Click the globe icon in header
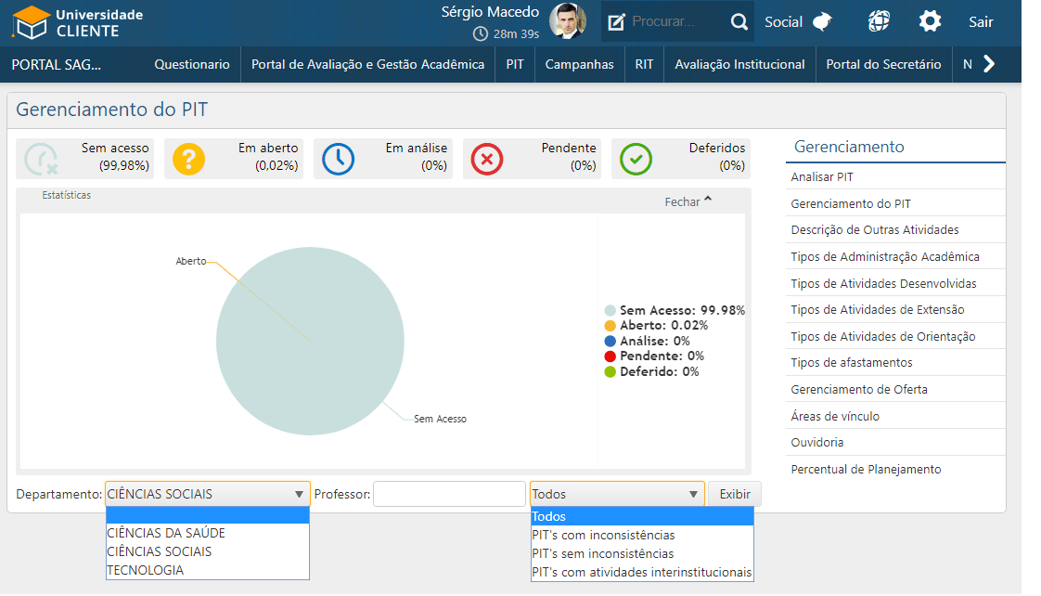Screen dimensions: 1041x596 (x=879, y=21)
